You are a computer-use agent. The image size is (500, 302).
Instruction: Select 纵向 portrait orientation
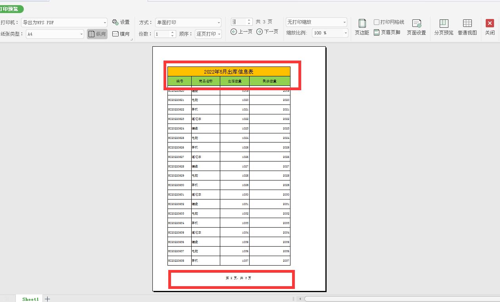pyautogui.click(x=97, y=34)
